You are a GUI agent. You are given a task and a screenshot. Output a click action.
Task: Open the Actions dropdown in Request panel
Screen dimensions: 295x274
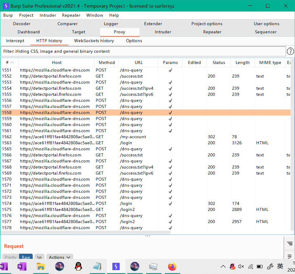(60, 257)
